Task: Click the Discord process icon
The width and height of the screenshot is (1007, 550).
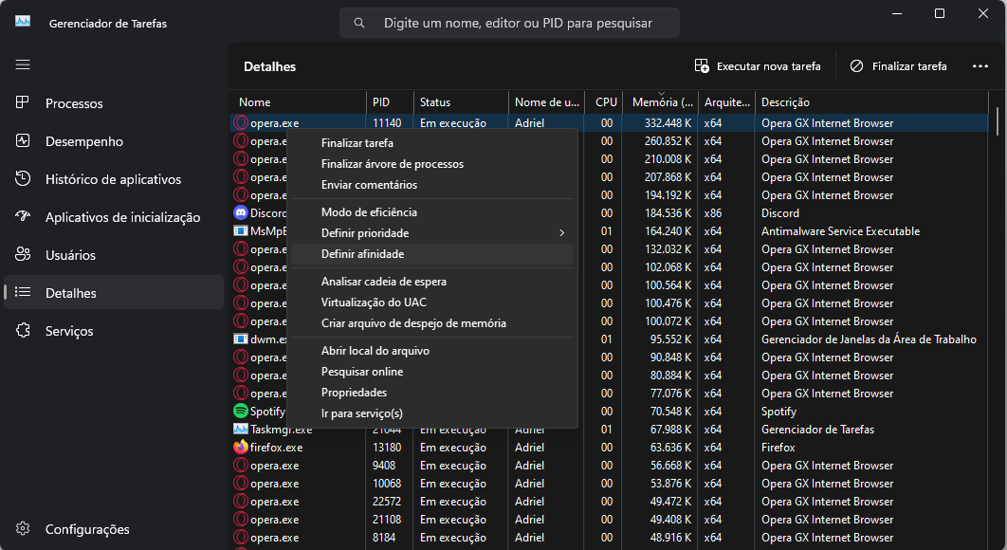Action: pyautogui.click(x=241, y=212)
